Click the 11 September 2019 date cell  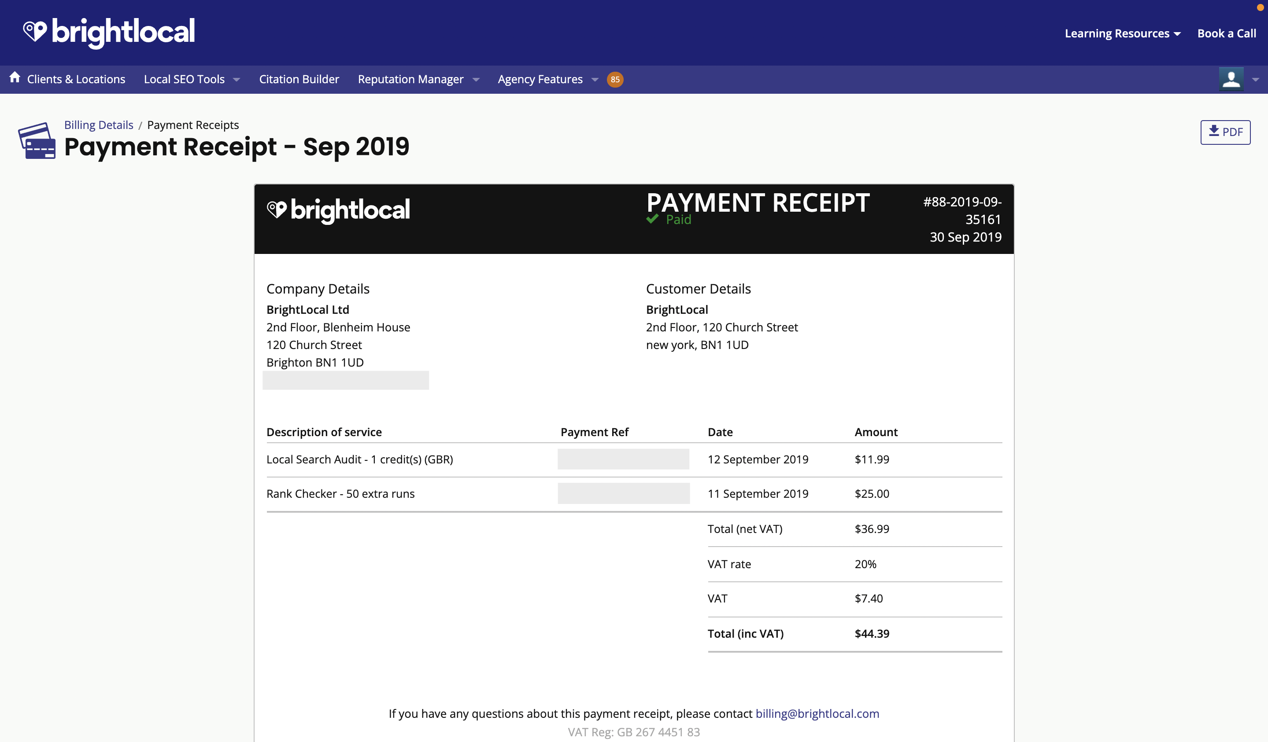pos(758,494)
